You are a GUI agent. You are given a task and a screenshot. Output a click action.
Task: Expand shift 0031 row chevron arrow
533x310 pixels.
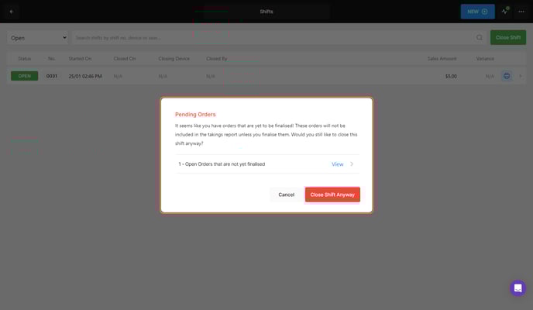521,76
